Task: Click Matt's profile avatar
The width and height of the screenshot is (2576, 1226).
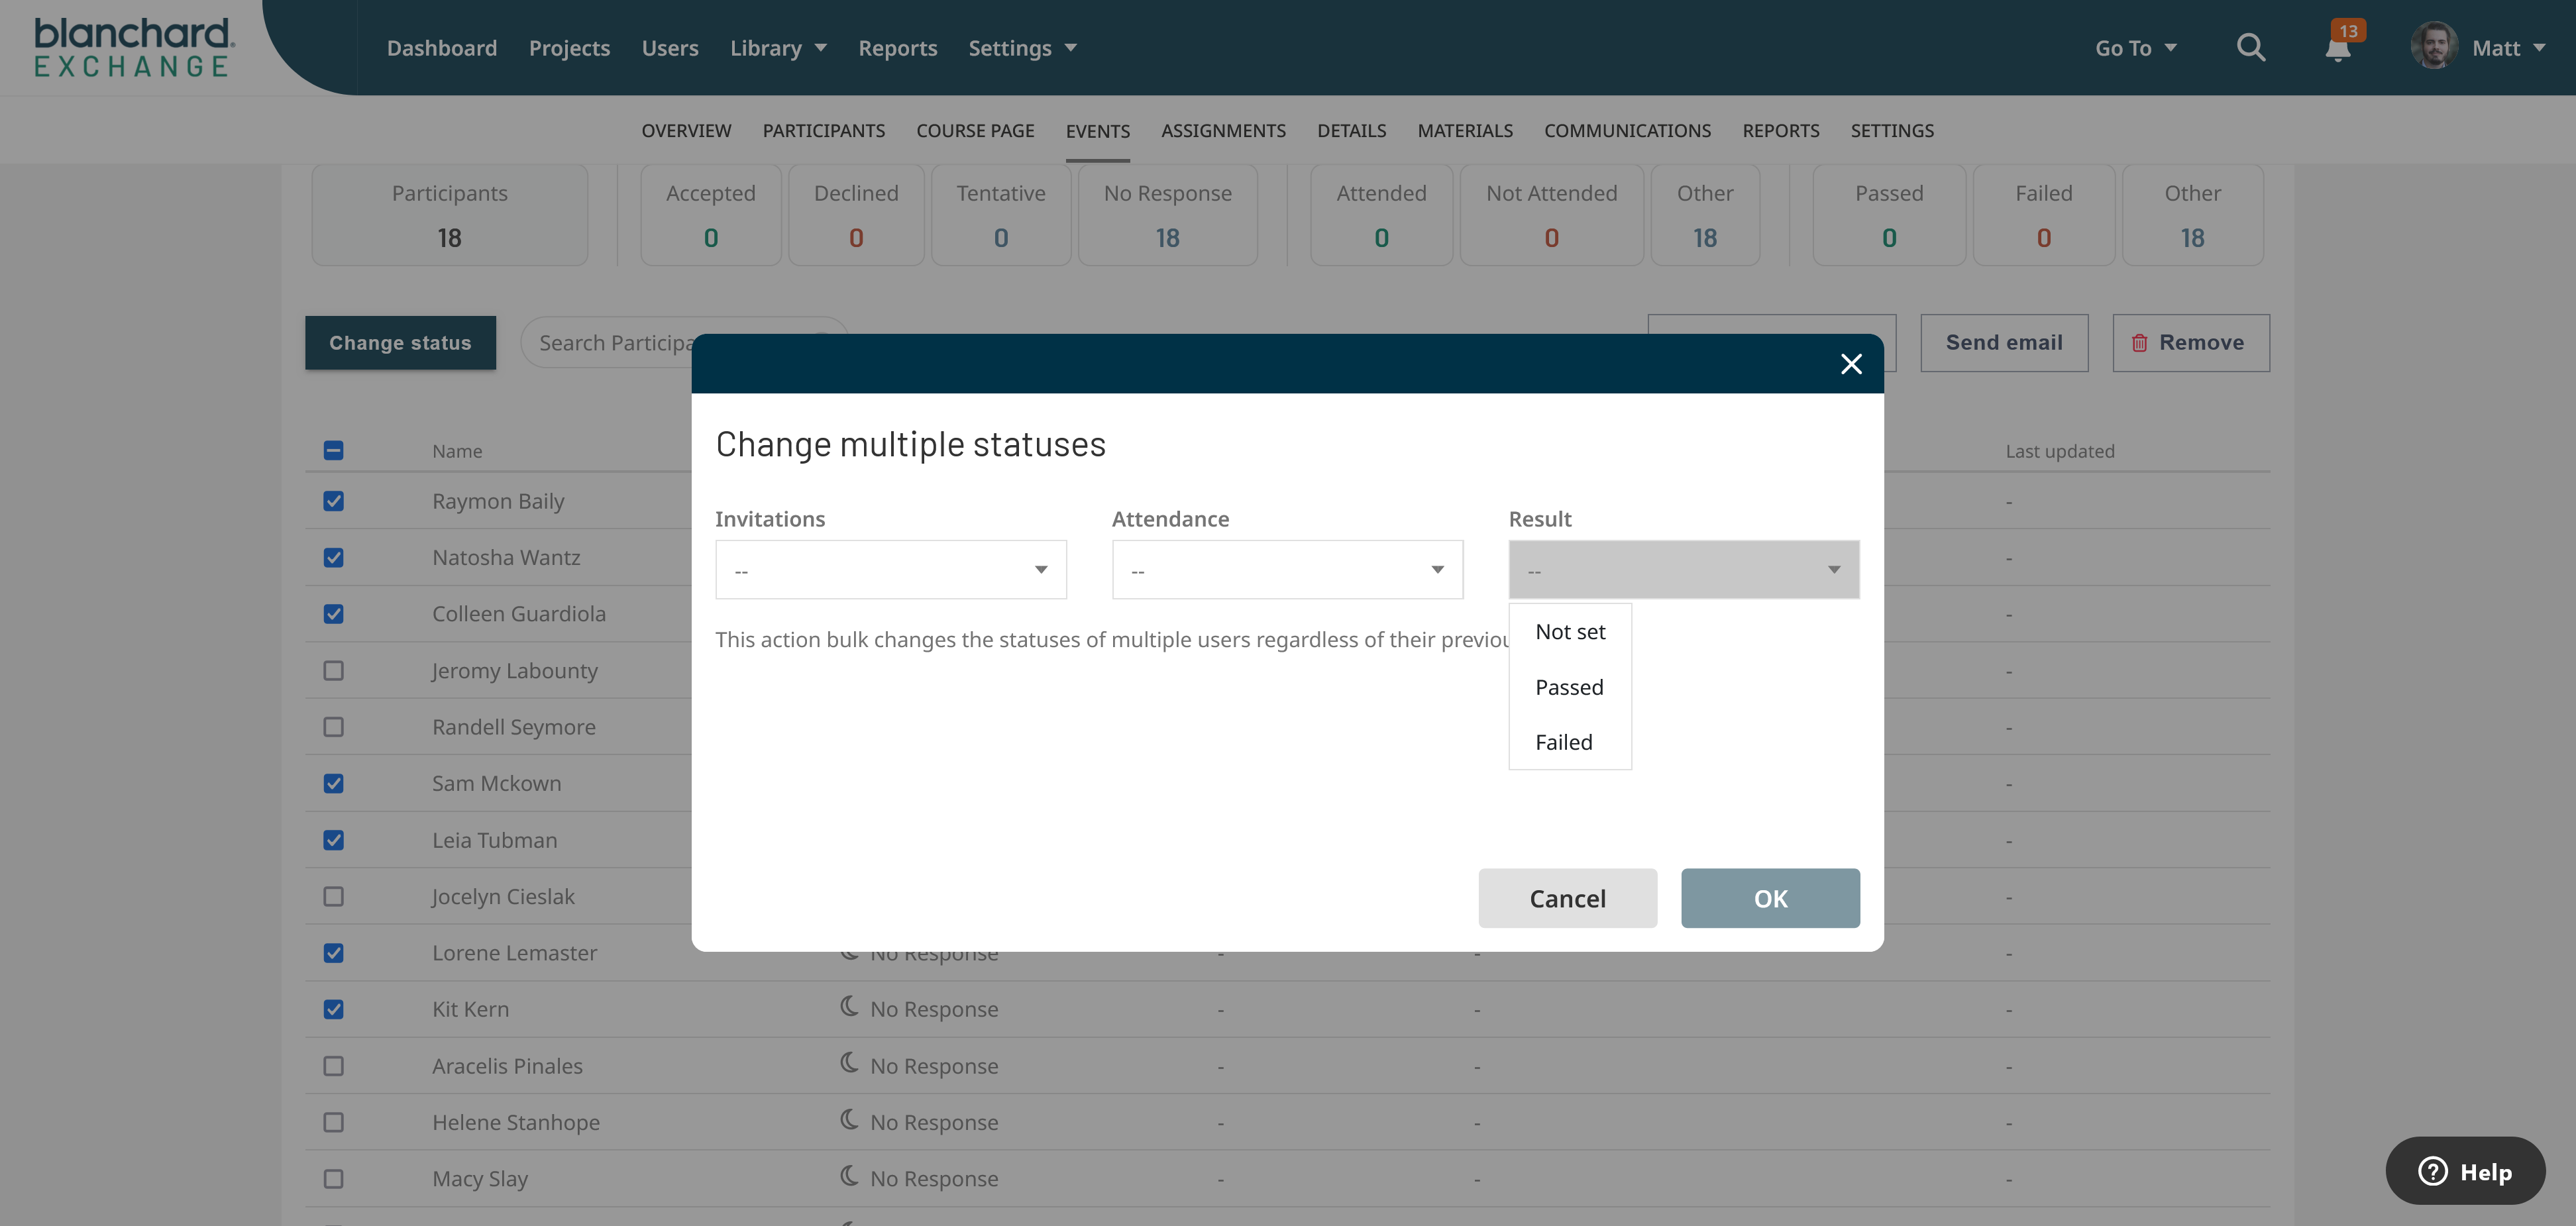Action: [2433, 47]
